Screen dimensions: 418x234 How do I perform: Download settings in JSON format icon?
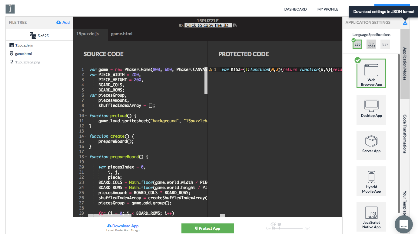coord(405,22)
